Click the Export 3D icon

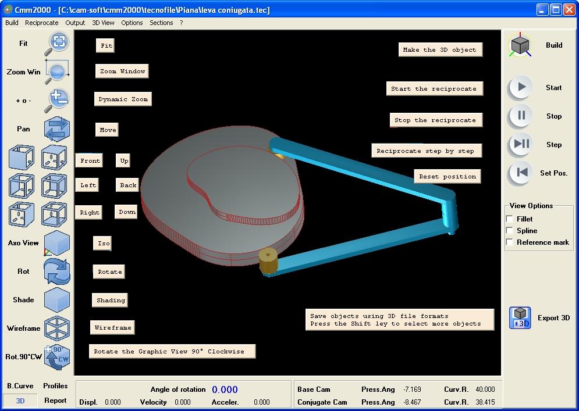(x=520, y=317)
